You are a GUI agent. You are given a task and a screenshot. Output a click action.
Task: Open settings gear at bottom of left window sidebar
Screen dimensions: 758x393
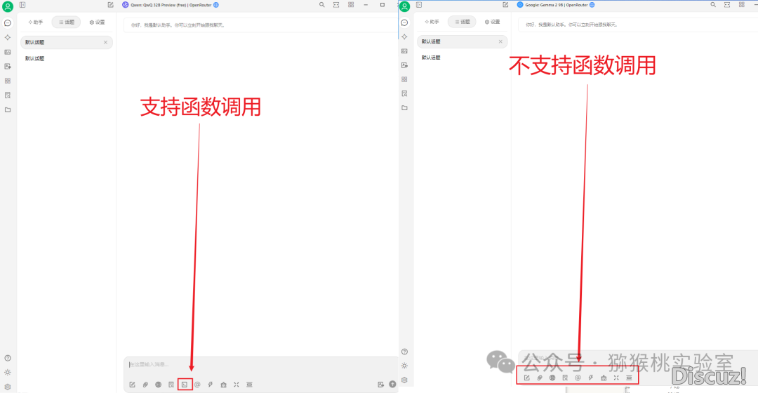tap(7, 387)
